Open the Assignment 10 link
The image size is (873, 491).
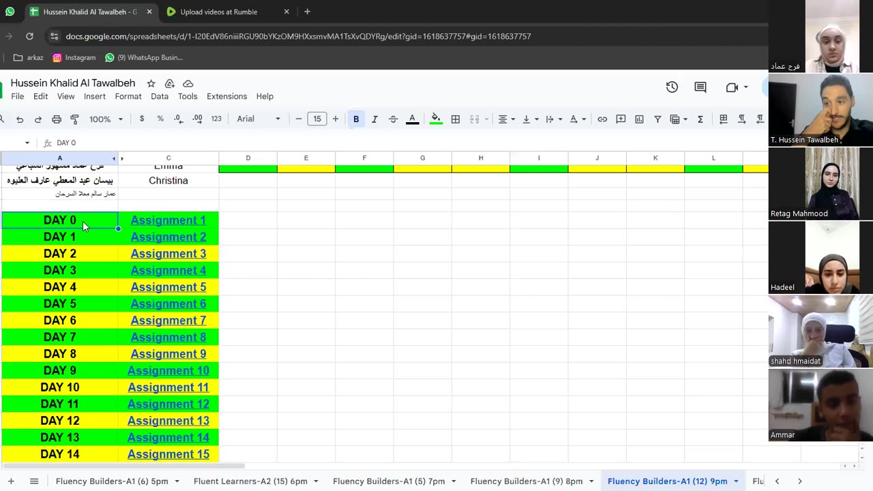[168, 370]
